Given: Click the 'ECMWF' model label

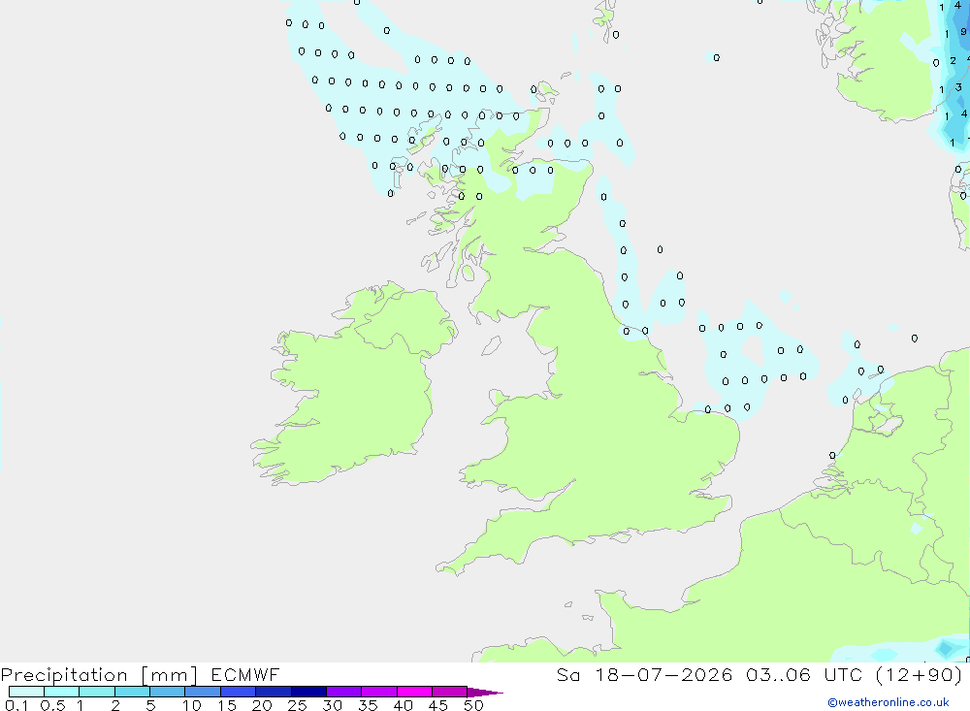Looking at the screenshot, I should [x=245, y=674].
